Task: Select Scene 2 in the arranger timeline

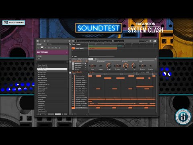Action: click(121, 46)
